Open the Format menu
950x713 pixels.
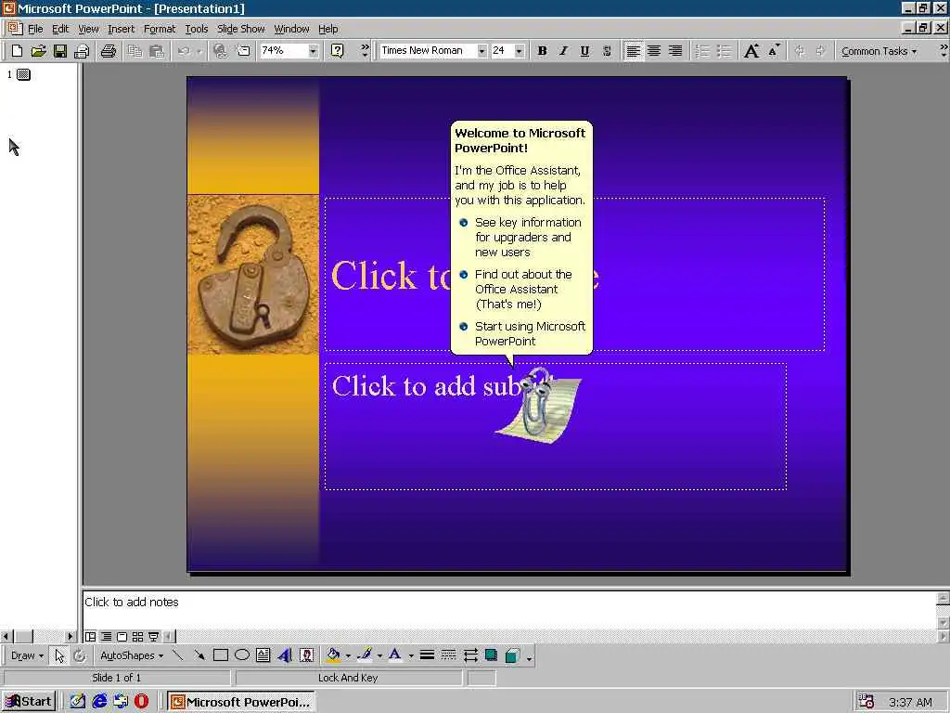point(160,29)
